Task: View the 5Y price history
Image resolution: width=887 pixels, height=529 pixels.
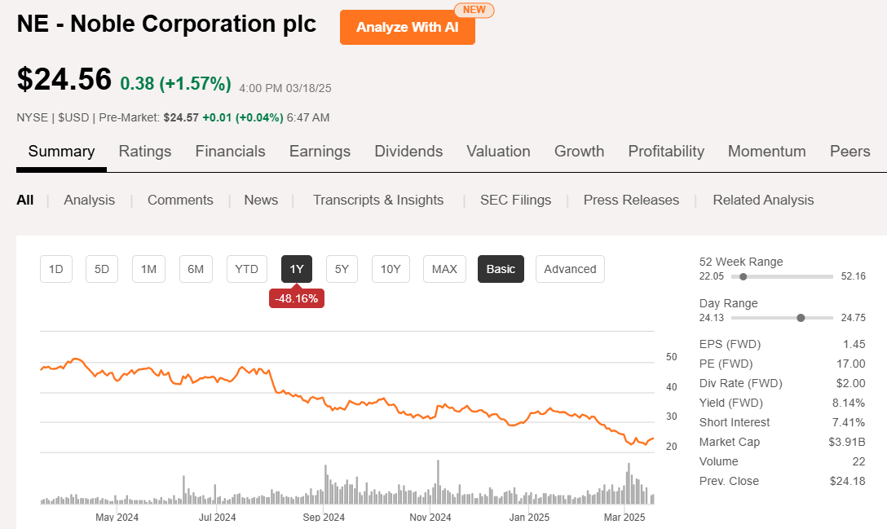Action: tap(342, 269)
